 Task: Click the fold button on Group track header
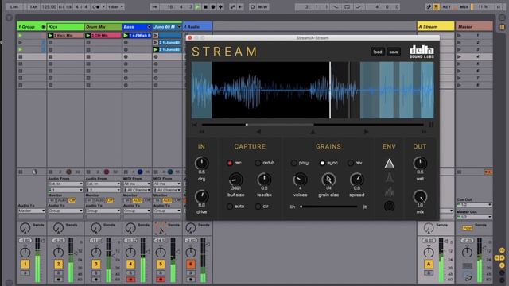tap(43, 27)
